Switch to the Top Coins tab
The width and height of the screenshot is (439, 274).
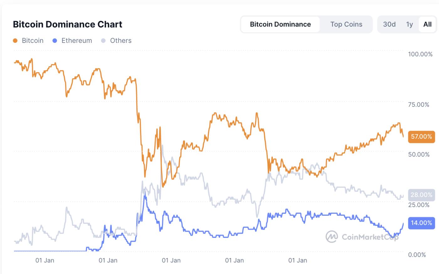[346, 24]
